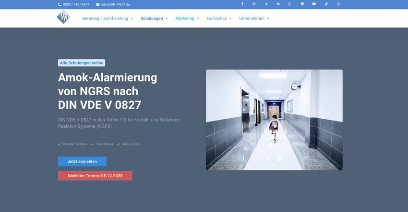Click checkmark icon beside Alles online
This screenshot has width=408, height=212.
click(x=119, y=144)
